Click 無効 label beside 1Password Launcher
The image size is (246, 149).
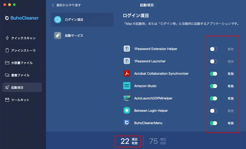pos(231,62)
